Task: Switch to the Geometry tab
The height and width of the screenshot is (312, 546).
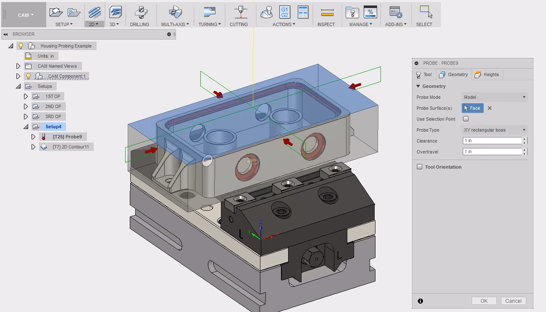Action: tap(454, 74)
